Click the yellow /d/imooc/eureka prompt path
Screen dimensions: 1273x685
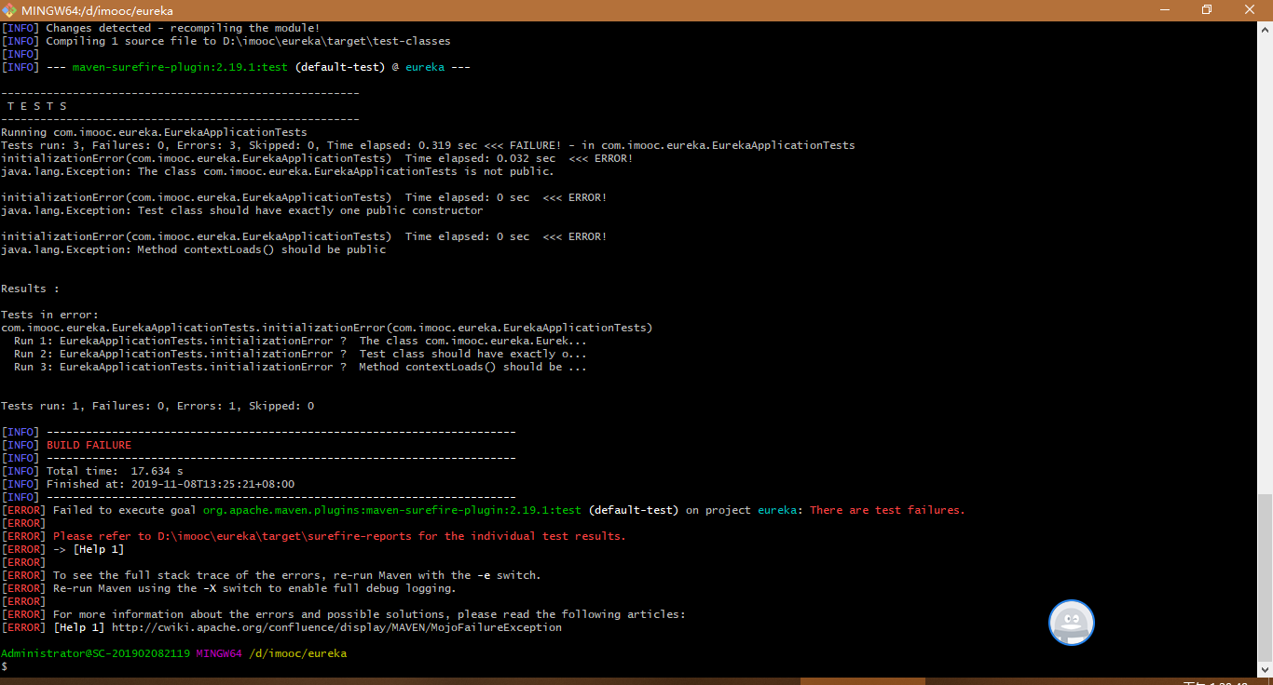pos(297,653)
